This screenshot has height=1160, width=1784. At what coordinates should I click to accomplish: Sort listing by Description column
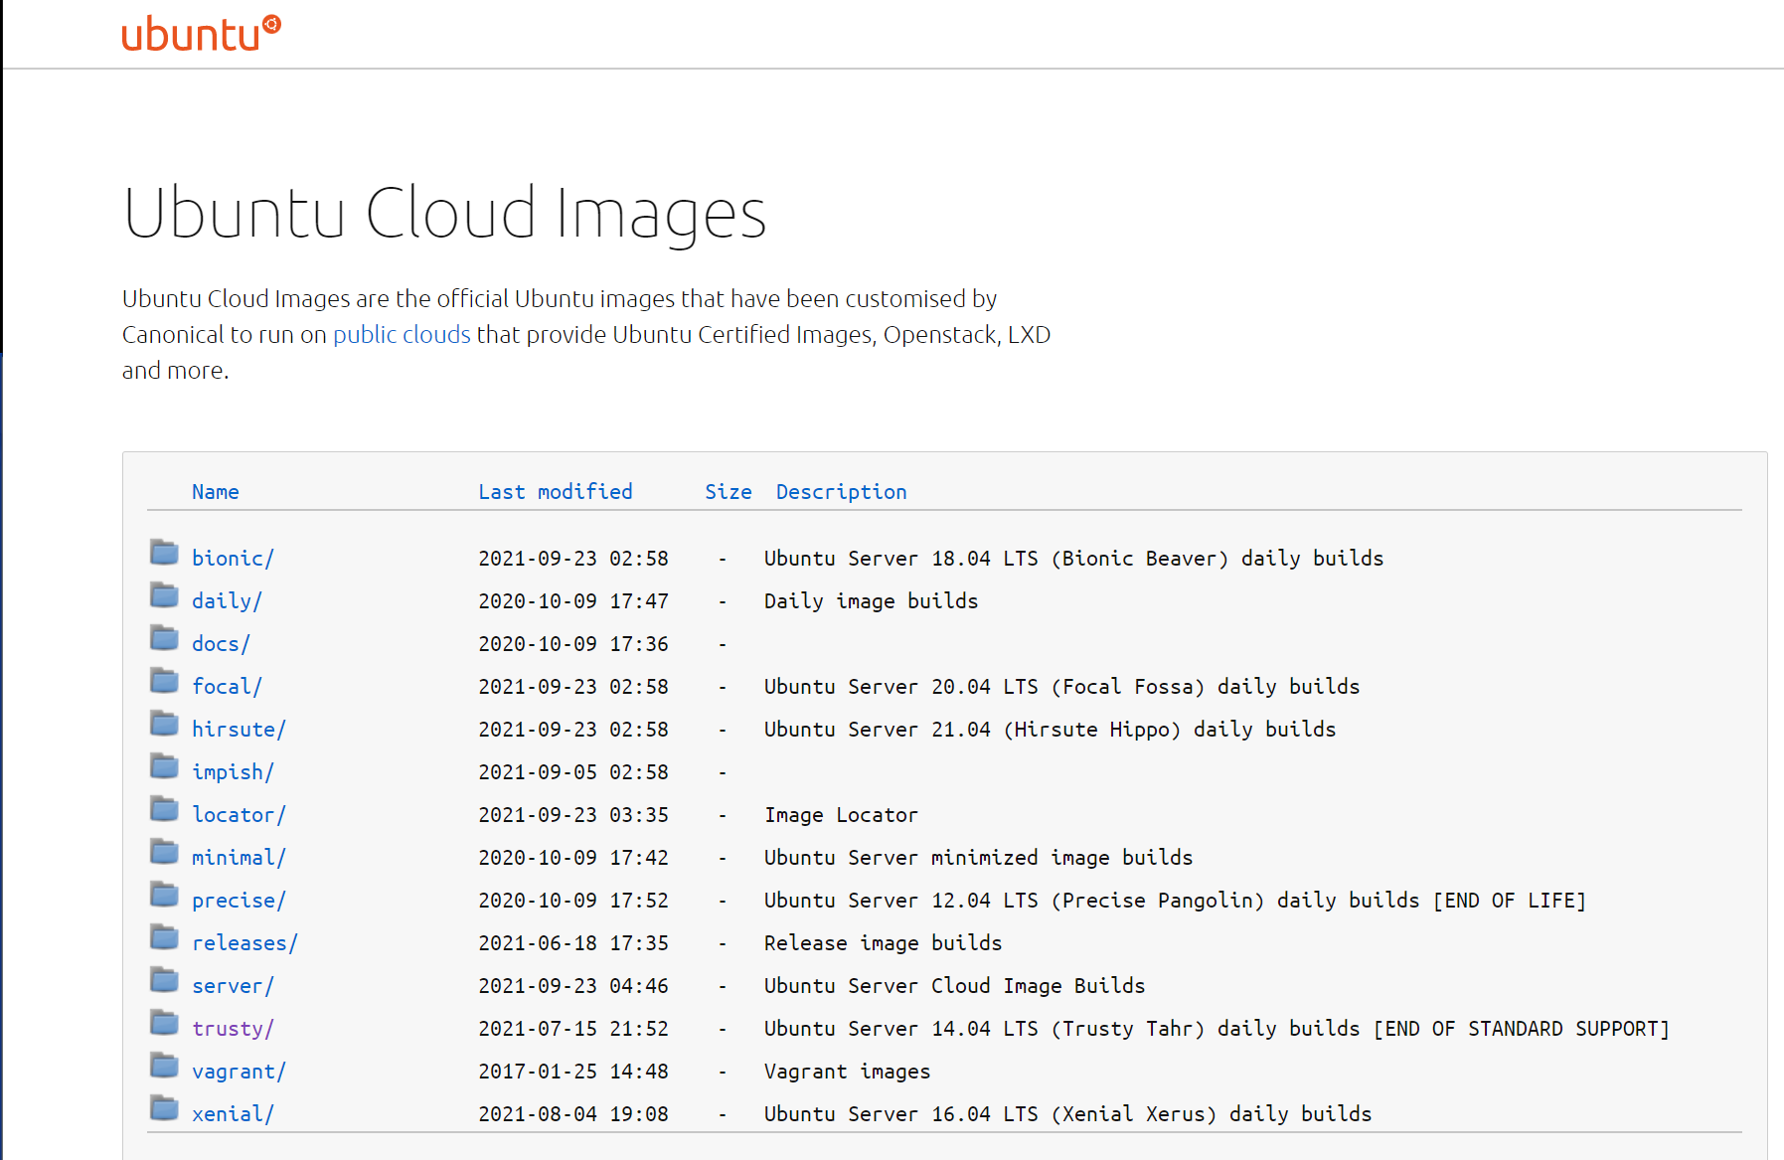(841, 492)
